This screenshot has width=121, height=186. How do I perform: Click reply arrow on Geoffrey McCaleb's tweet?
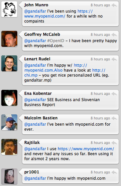tap(114, 35)
